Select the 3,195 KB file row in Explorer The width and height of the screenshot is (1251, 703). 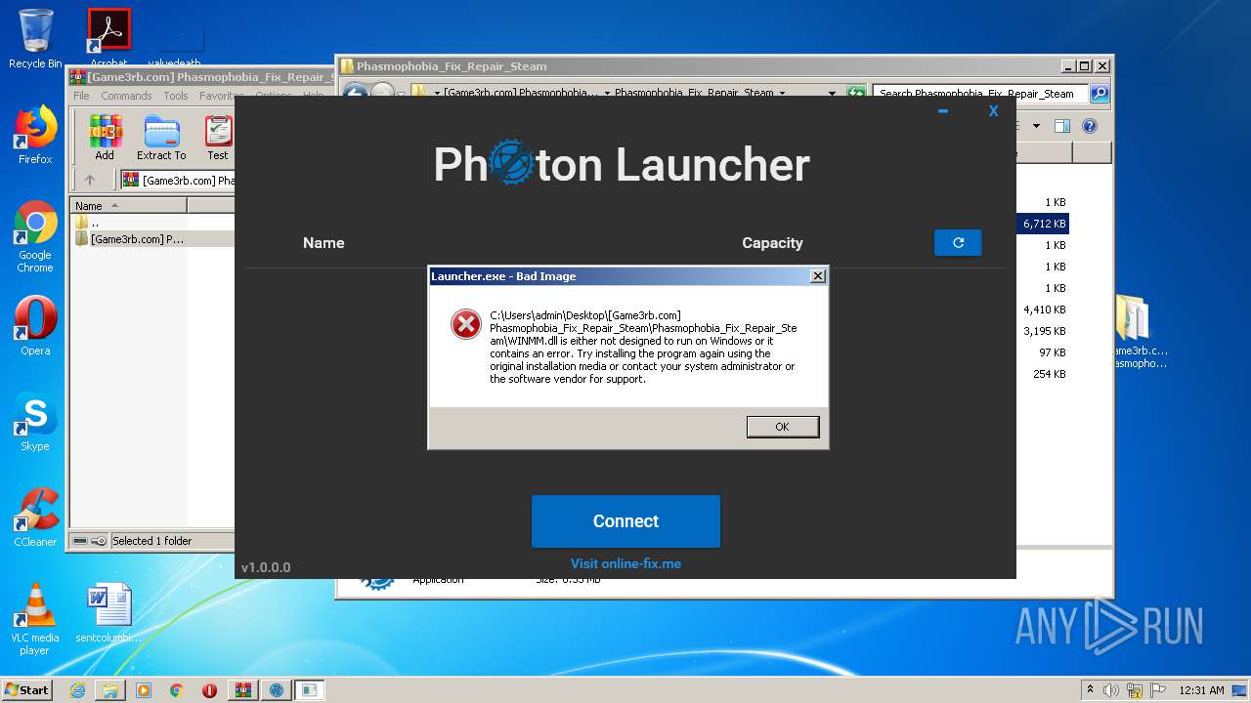(x=1042, y=331)
